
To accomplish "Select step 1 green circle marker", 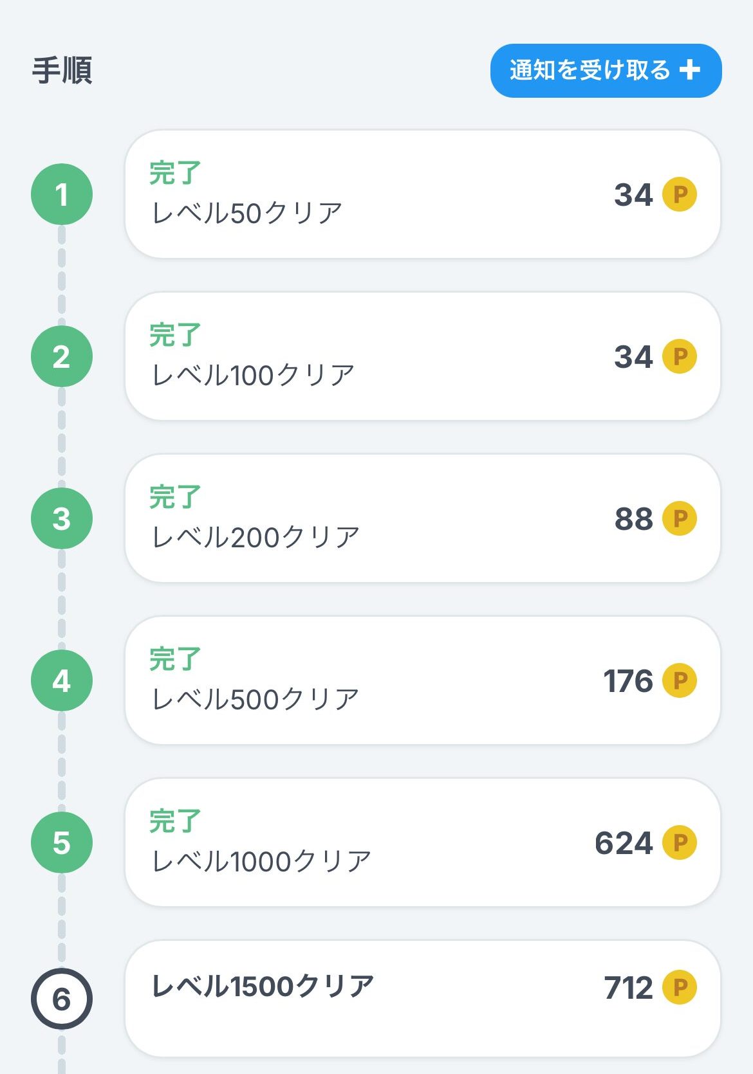I will click(x=62, y=194).
